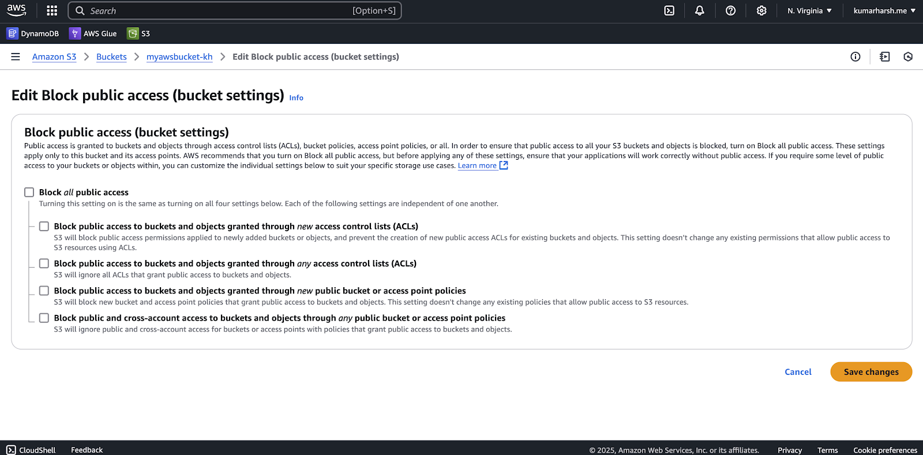Click the external link icon by Learn more
923x455 pixels.
pyautogui.click(x=504, y=165)
